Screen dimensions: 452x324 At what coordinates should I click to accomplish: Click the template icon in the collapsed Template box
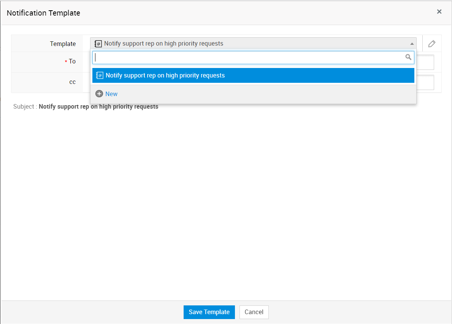click(98, 44)
